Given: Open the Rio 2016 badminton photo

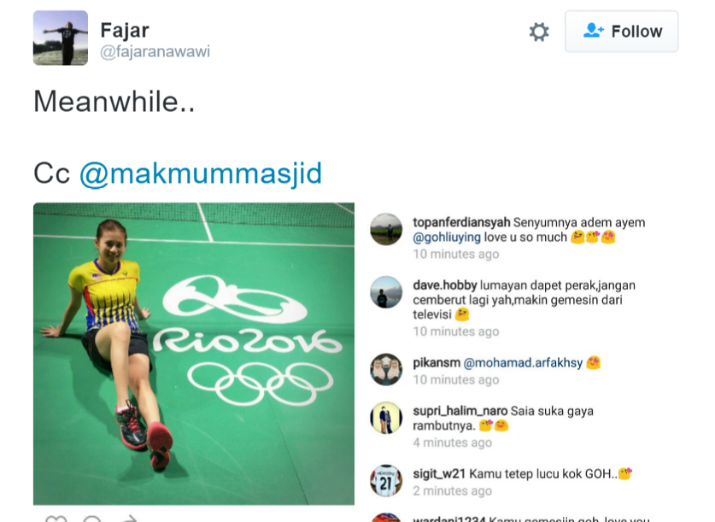Looking at the screenshot, I should click(x=193, y=353).
